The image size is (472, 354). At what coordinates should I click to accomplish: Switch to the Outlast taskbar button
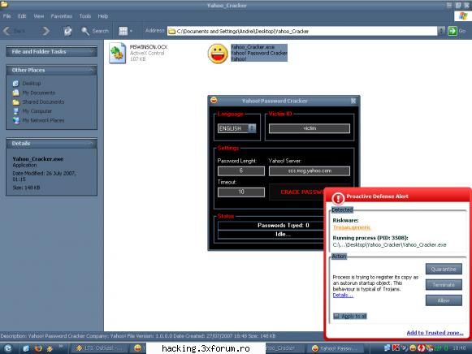[x=99, y=348]
